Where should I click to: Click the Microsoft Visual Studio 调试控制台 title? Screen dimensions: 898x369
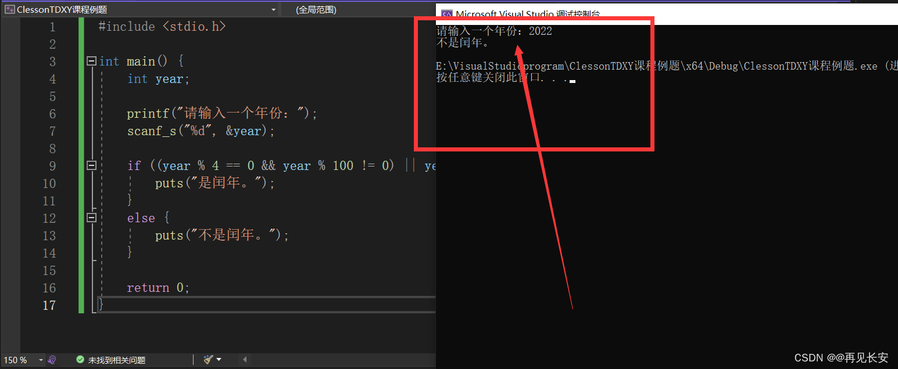tap(528, 15)
